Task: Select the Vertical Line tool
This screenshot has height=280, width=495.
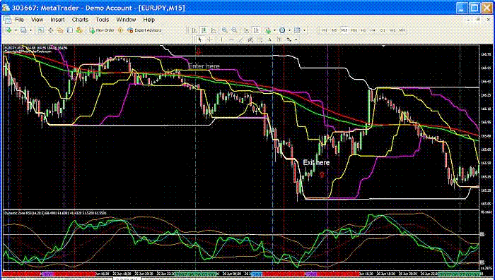Action: 221,39
